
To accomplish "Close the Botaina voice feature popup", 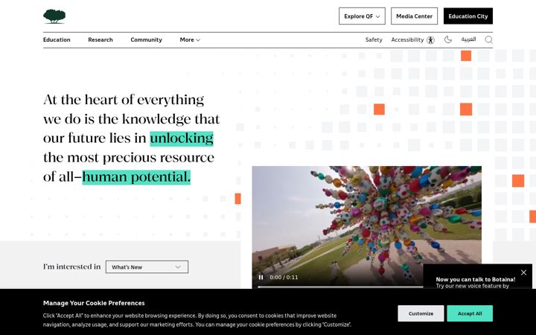I will tap(523, 272).
